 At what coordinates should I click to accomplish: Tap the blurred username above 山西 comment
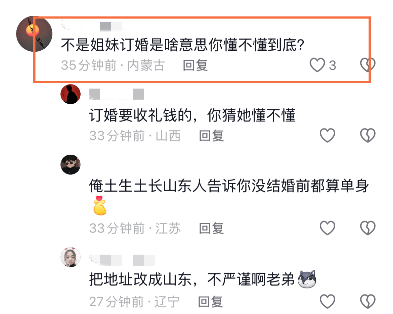(117, 94)
